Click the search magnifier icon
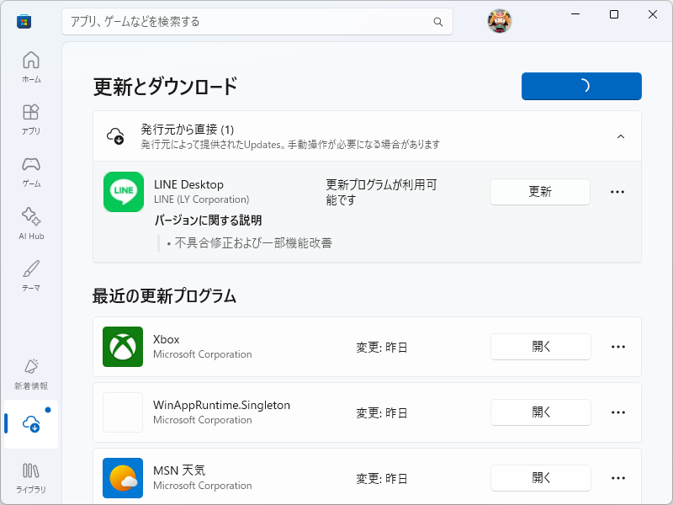The height and width of the screenshot is (505, 673). 438,22
